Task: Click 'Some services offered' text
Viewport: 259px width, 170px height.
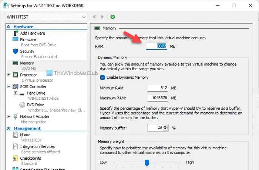Action: tap(40, 152)
